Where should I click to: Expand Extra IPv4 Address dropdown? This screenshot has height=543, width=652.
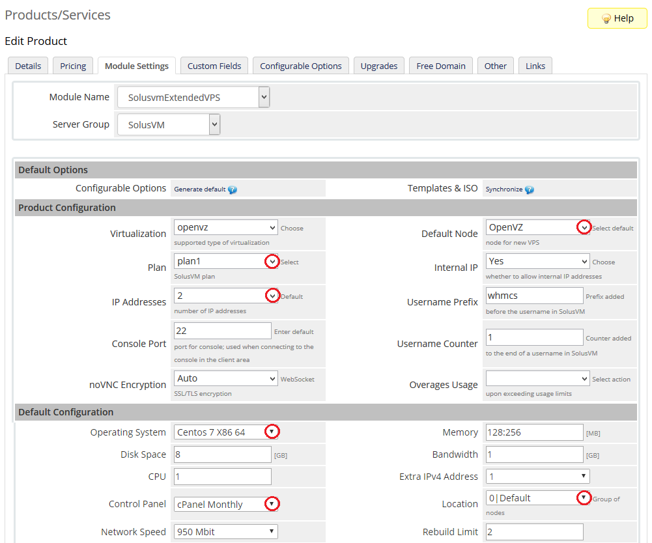pos(537,476)
